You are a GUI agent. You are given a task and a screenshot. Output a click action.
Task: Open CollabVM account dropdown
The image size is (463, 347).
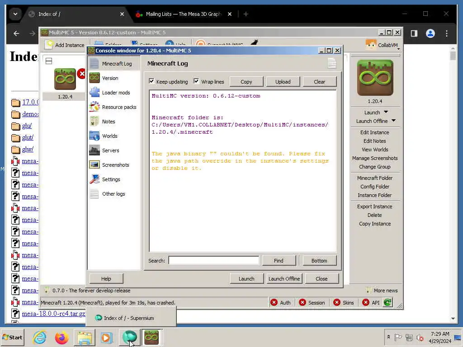[x=383, y=45]
